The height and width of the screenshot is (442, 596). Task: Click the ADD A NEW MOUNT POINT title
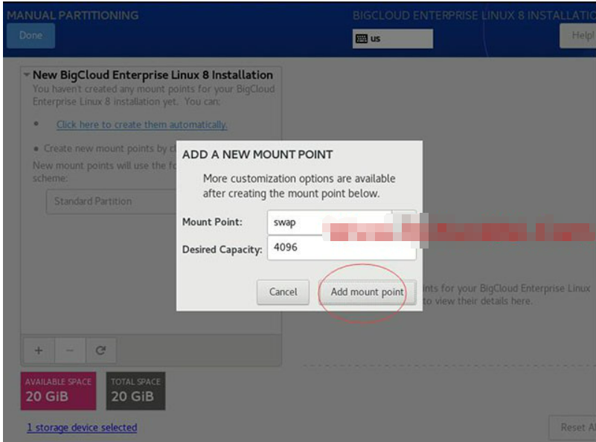[x=257, y=155]
